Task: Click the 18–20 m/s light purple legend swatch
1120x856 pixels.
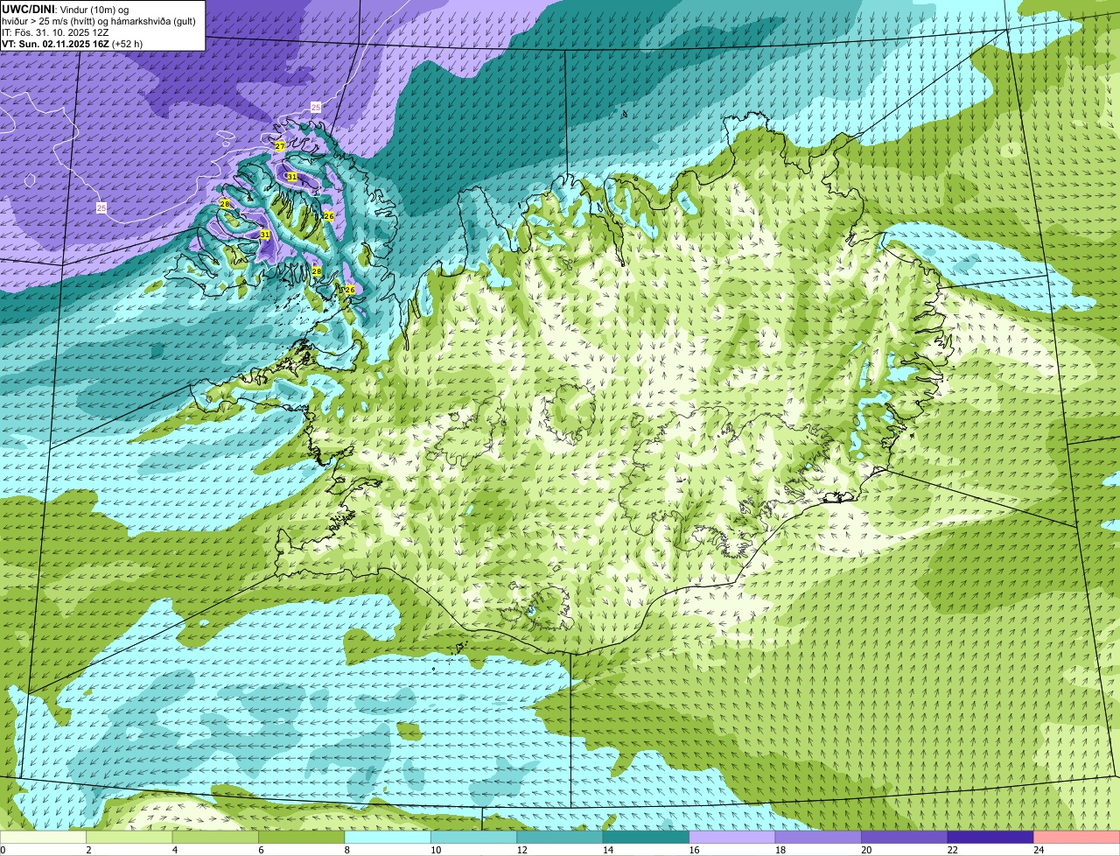Action: [x=818, y=837]
